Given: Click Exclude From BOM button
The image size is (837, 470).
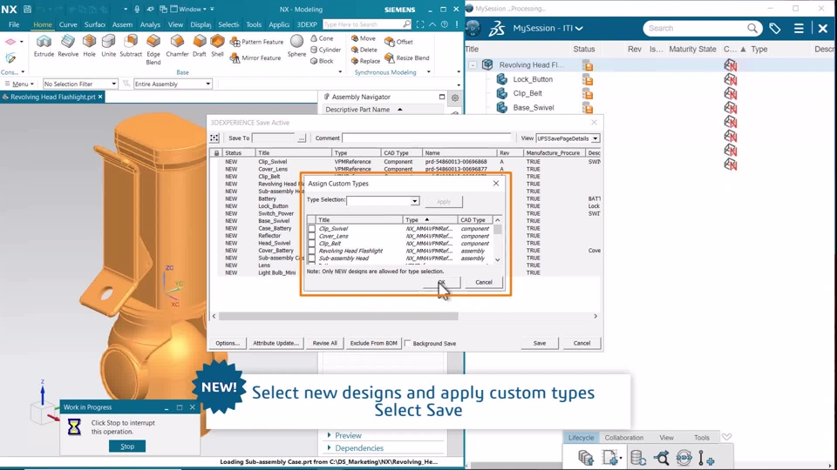Looking at the screenshot, I should (374, 343).
